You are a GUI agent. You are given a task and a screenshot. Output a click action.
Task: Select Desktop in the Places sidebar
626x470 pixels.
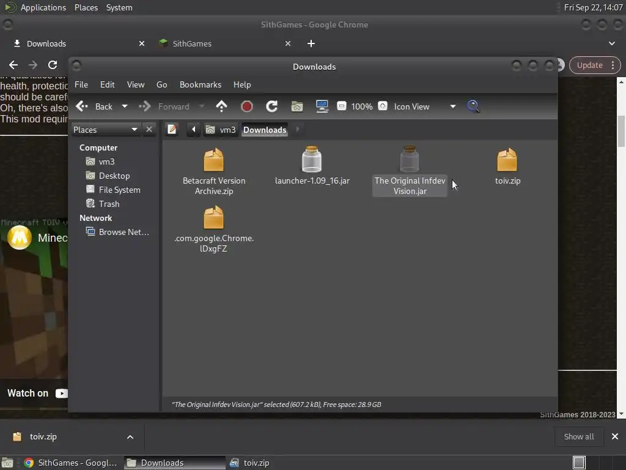pyautogui.click(x=108, y=176)
